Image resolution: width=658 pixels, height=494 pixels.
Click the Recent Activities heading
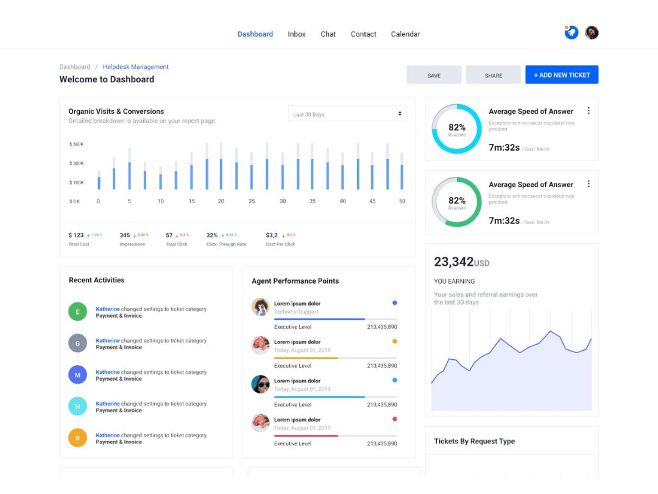[96, 280]
